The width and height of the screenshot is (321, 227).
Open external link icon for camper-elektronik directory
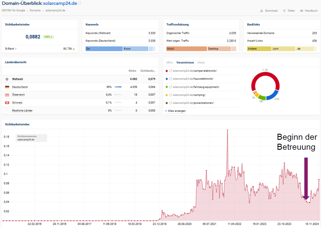coord(170,71)
